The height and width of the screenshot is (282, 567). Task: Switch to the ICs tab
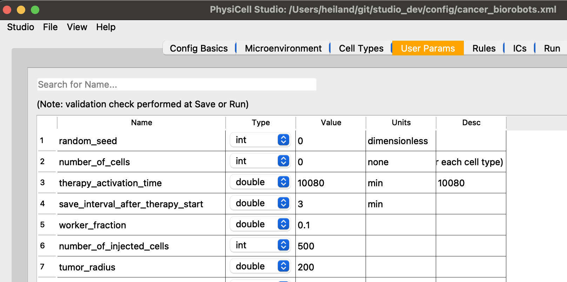519,48
